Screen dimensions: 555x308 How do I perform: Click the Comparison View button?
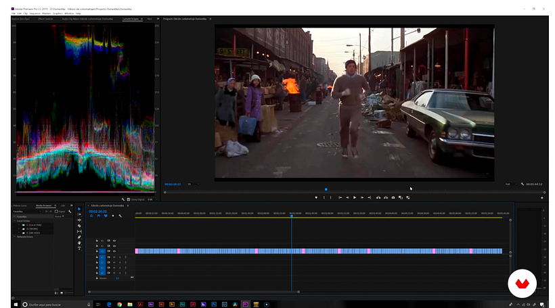401,197
